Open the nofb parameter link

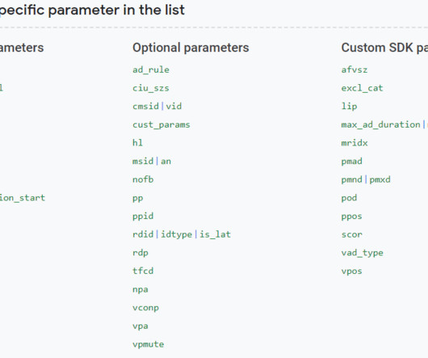point(143,179)
